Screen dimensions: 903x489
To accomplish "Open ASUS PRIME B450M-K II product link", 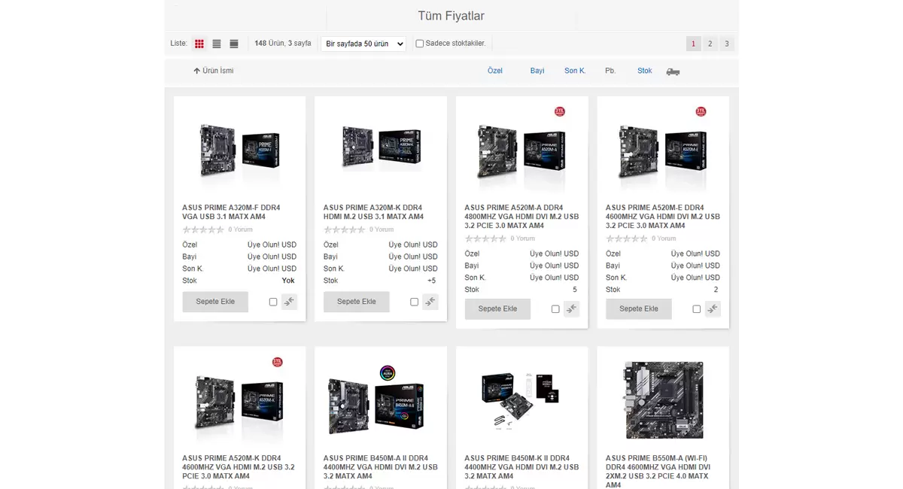I will tap(521, 467).
